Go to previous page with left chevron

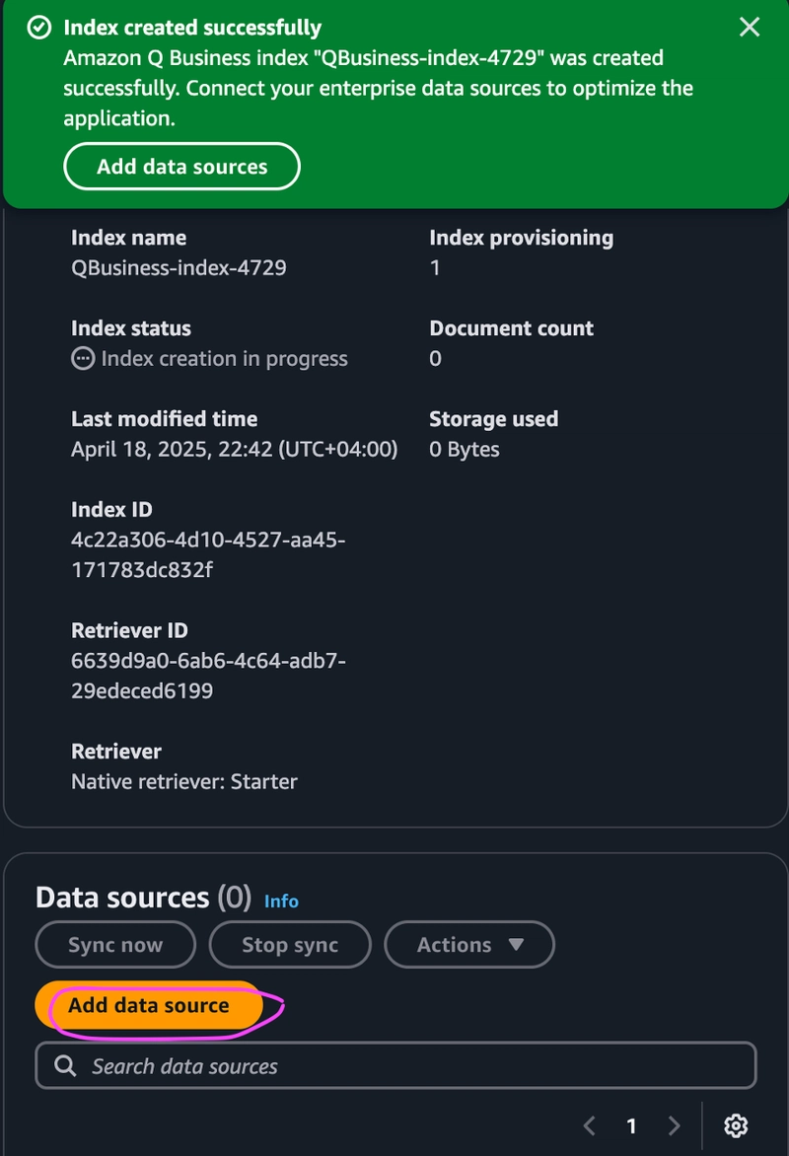click(589, 1125)
